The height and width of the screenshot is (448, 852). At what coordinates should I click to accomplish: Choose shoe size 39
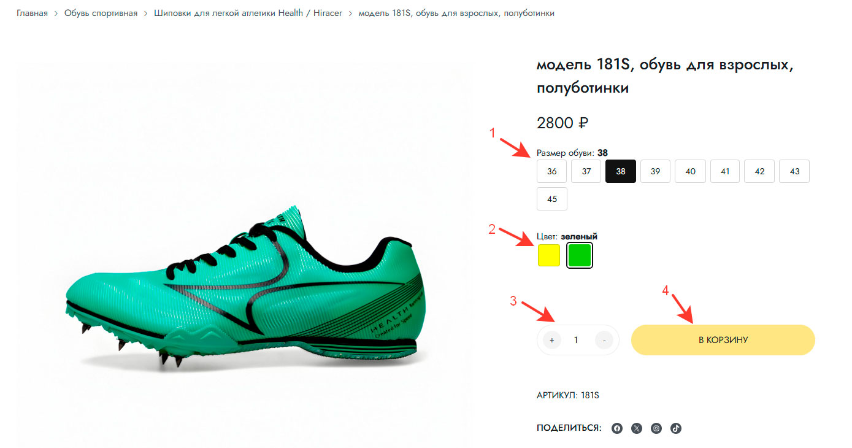(656, 171)
